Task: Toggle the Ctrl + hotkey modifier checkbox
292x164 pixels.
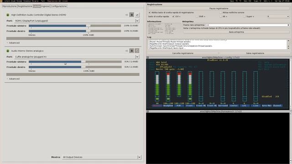Action: [x=173, y=16]
